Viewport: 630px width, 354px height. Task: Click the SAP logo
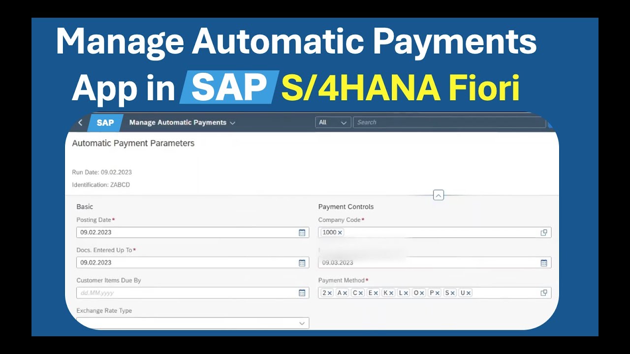(x=105, y=123)
